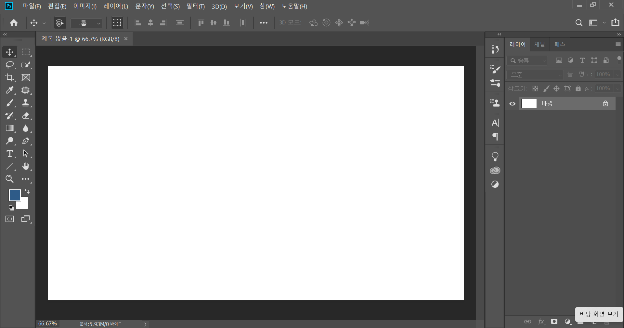The image size is (624, 328).
Task: Expand the status bar info arrow
Action: tap(145, 324)
